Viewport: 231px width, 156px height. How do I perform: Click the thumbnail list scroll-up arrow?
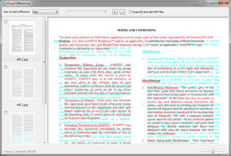(x=45, y=18)
